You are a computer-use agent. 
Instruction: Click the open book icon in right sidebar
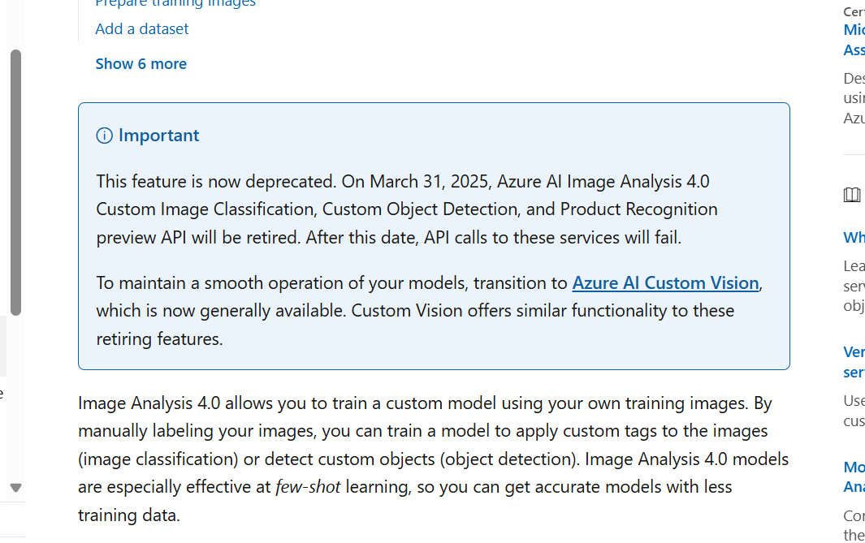coord(852,195)
